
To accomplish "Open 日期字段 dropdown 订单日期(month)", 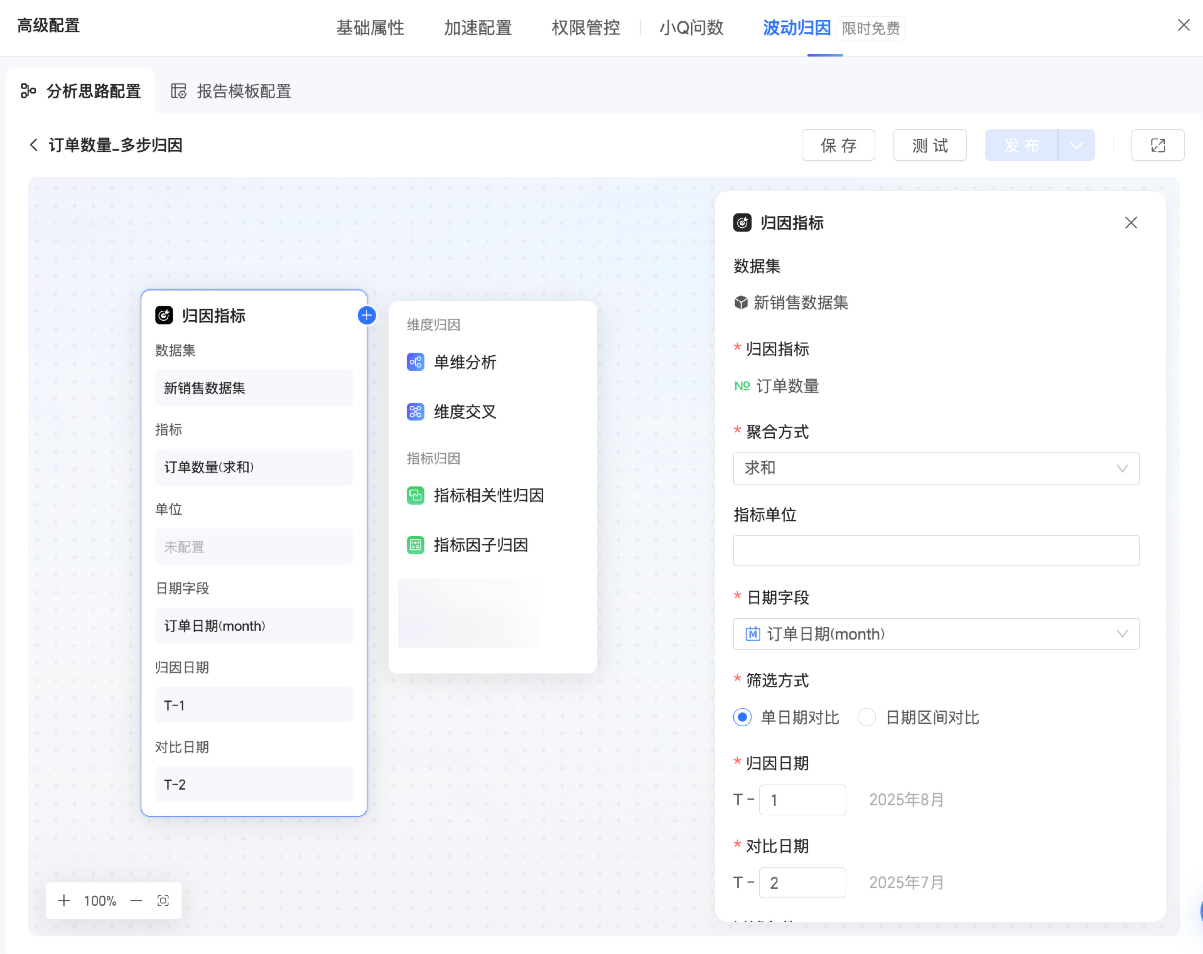I will coord(936,634).
